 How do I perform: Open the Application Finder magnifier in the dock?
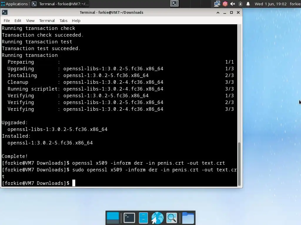pos(172,218)
